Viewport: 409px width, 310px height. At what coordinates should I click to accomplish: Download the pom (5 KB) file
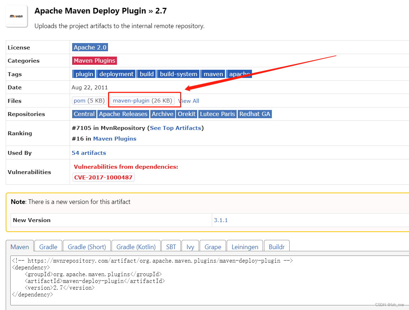coord(89,101)
